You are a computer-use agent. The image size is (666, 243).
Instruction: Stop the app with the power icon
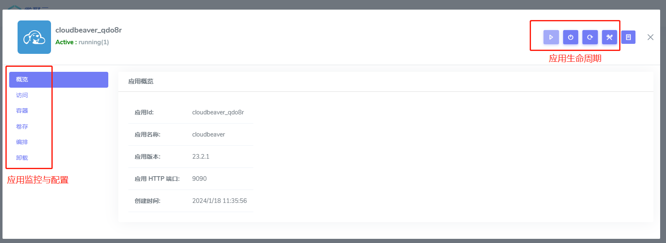point(571,37)
